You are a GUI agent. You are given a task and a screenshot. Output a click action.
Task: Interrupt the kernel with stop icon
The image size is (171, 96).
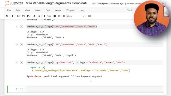55,16
